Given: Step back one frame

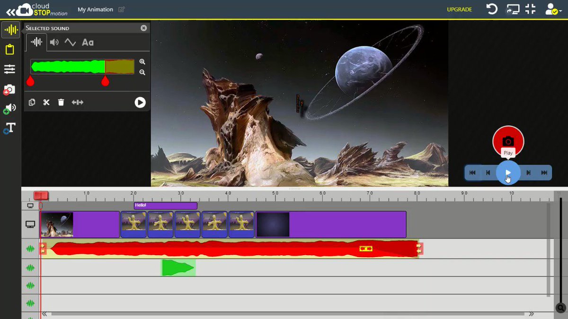Looking at the screenshot, I should tap(488, 172).
